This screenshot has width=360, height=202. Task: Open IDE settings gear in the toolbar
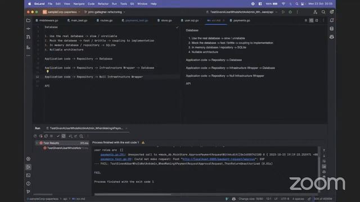[332, 12]
